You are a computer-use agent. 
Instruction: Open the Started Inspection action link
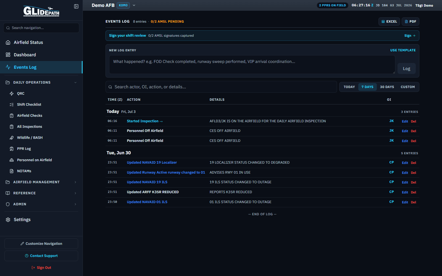pos(145,121)
